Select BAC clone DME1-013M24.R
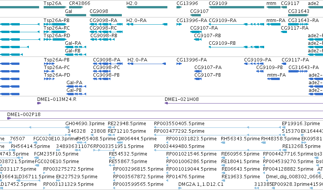The height and width of the screenshot is (190, 323). click(x=57, y=99)
